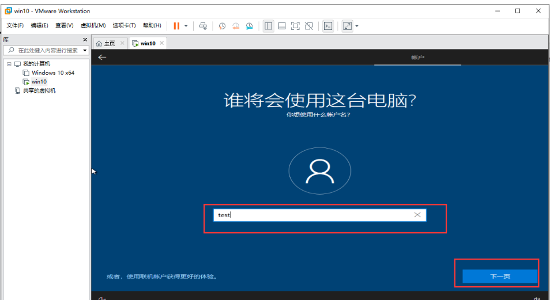Take a snapshot of the VM

point(222,26)
